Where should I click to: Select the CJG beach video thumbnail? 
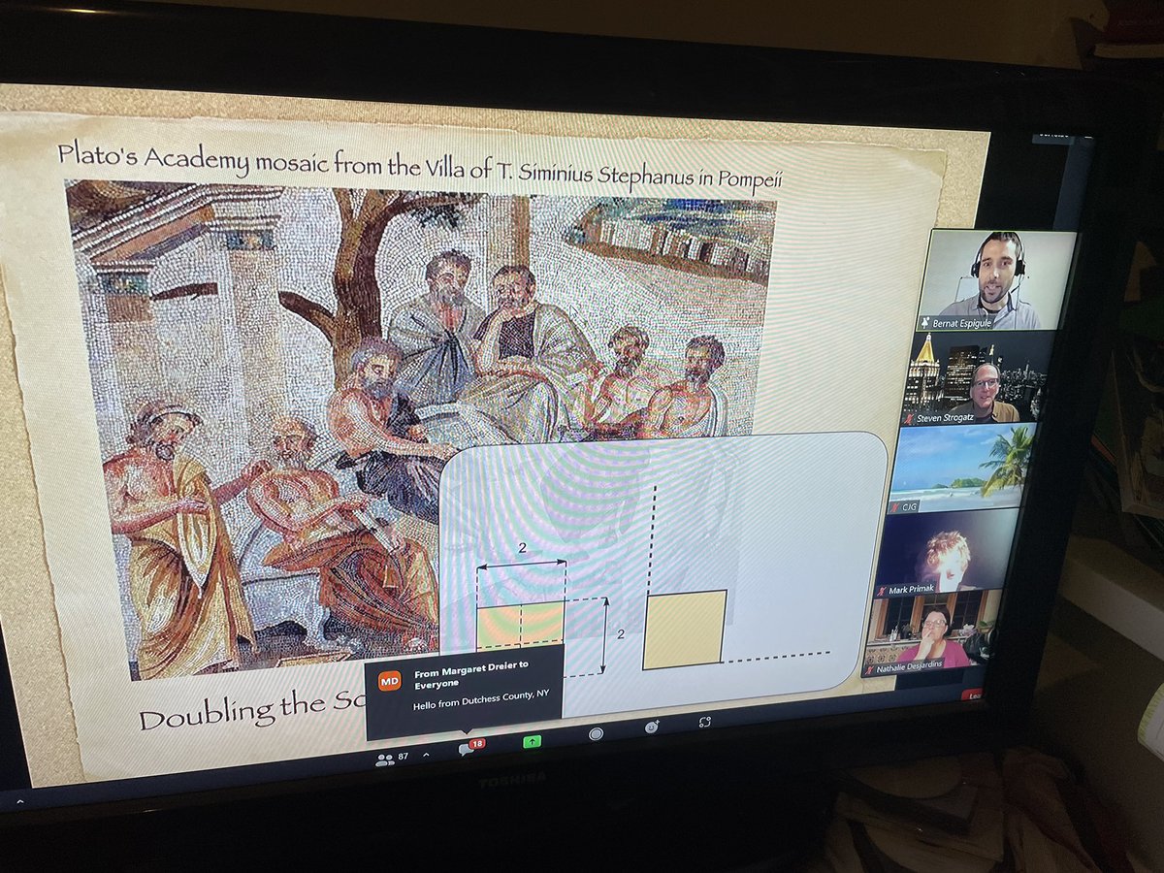click(x=961, y=468)
